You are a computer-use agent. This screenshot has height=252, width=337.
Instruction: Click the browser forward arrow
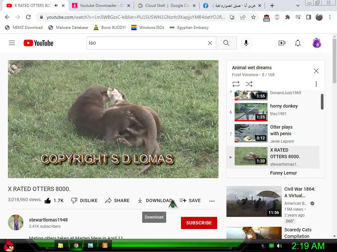pos(18,17)
